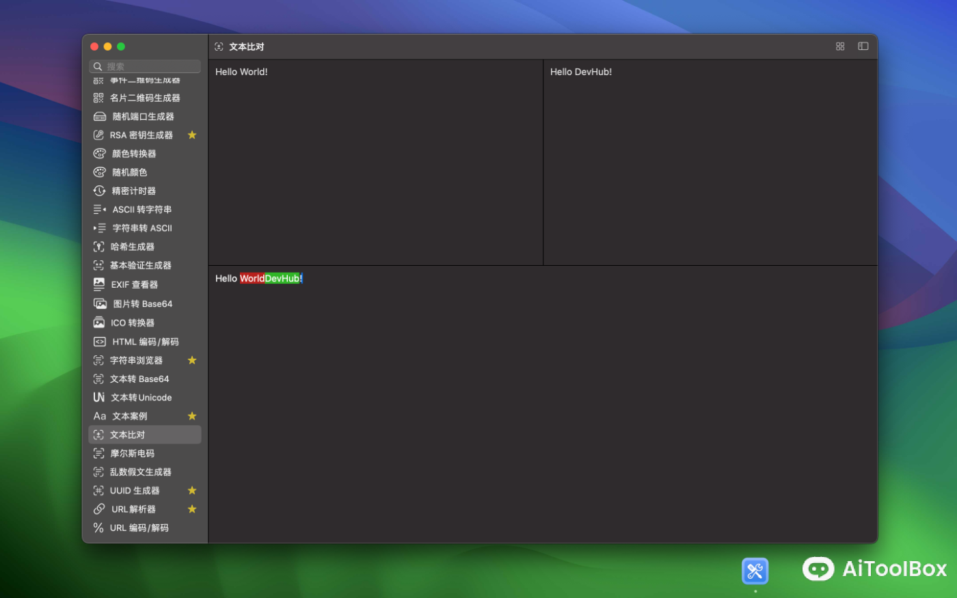Toggle the sidebar visibility button
This screenshot has height=598, width=957.
(x=863, y=46)
